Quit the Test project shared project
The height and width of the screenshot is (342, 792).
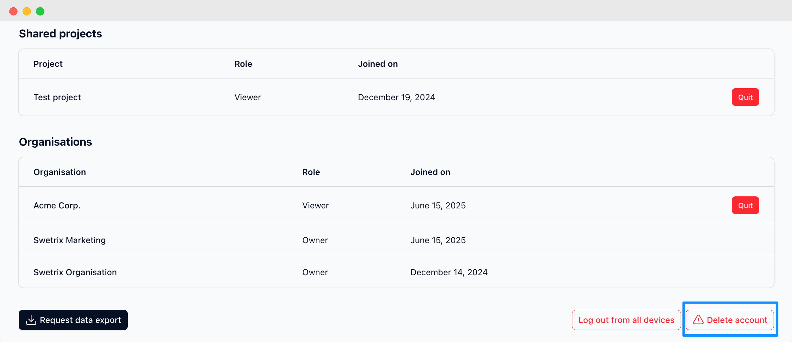[745, 97]
